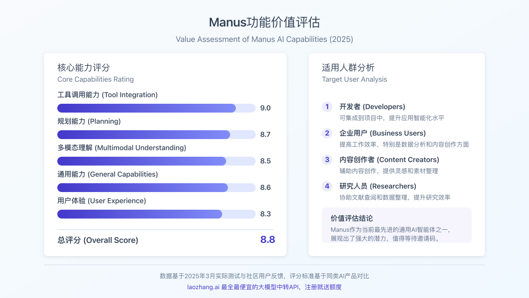
Task: Click the Planning progress bar
Action: 156,135
